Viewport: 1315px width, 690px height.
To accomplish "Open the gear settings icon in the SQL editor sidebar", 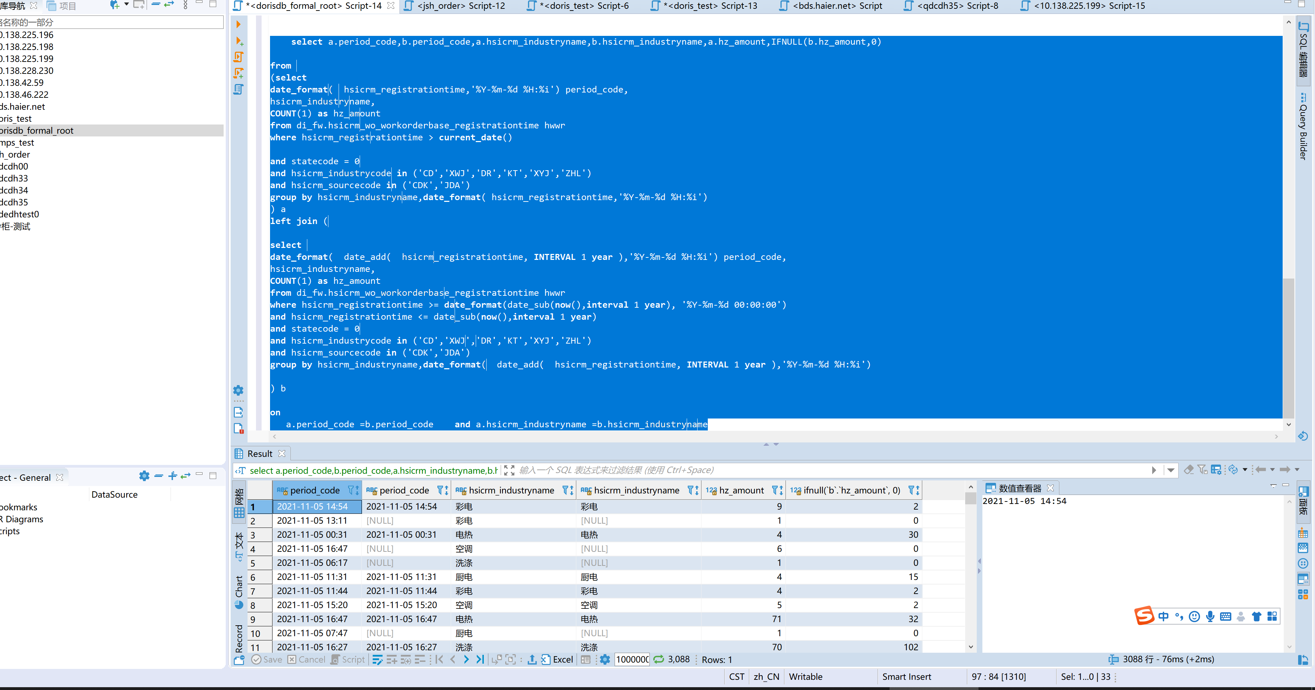I will pos(238,391).
